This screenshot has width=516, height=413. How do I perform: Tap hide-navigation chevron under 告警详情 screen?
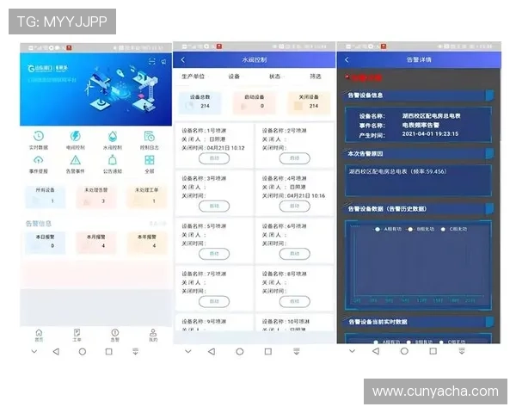click(x=352, y=351)
